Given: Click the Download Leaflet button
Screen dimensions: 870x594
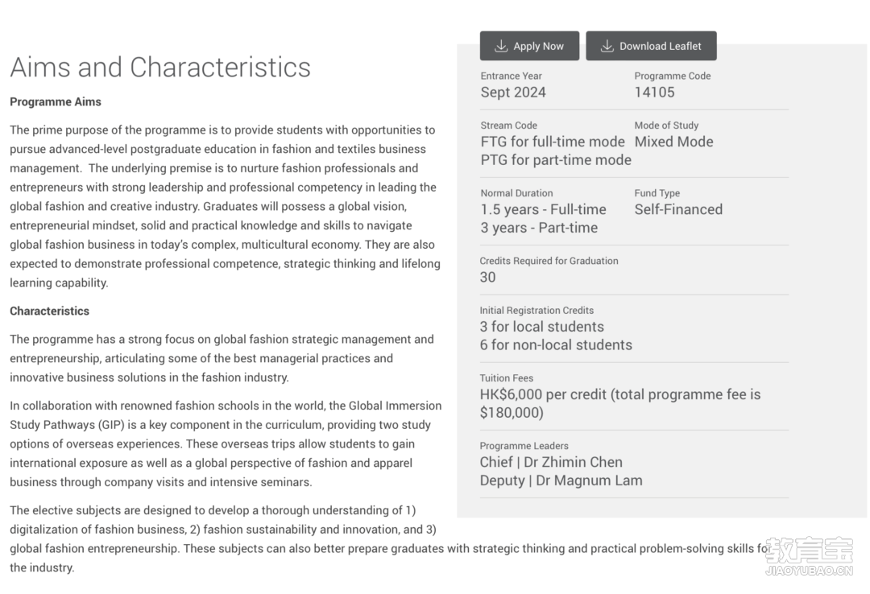Looking at the screenshot, I should [x=651, y=46].
